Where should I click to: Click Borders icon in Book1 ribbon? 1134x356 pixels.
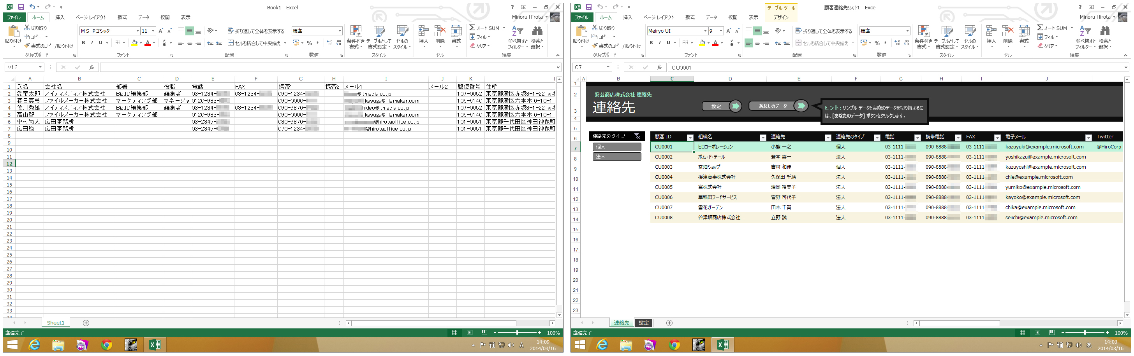click(x=117, y=43)
